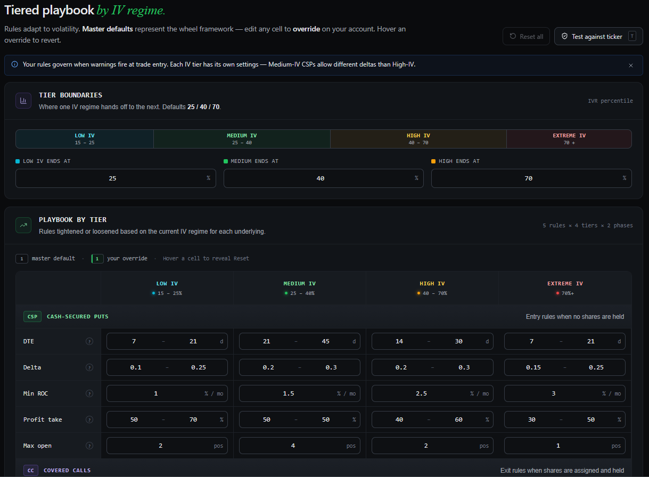Image resolution: width=649 pixels, height=477 pixels.
Task: Edit High IV Profit take maximum 60
Action: click(x=458, y=420)
